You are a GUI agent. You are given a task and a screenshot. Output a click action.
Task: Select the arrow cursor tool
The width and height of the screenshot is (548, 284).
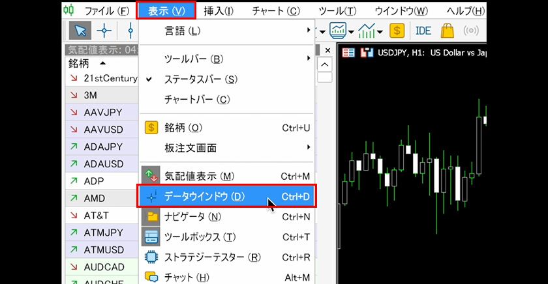[x=81, y=31]
